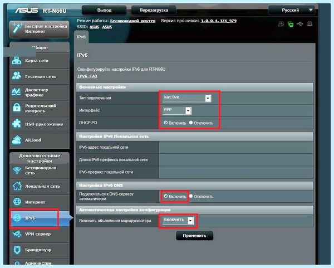Click the AiCloud cloud icon
This screenshot has width=334, height=268.
17,140
